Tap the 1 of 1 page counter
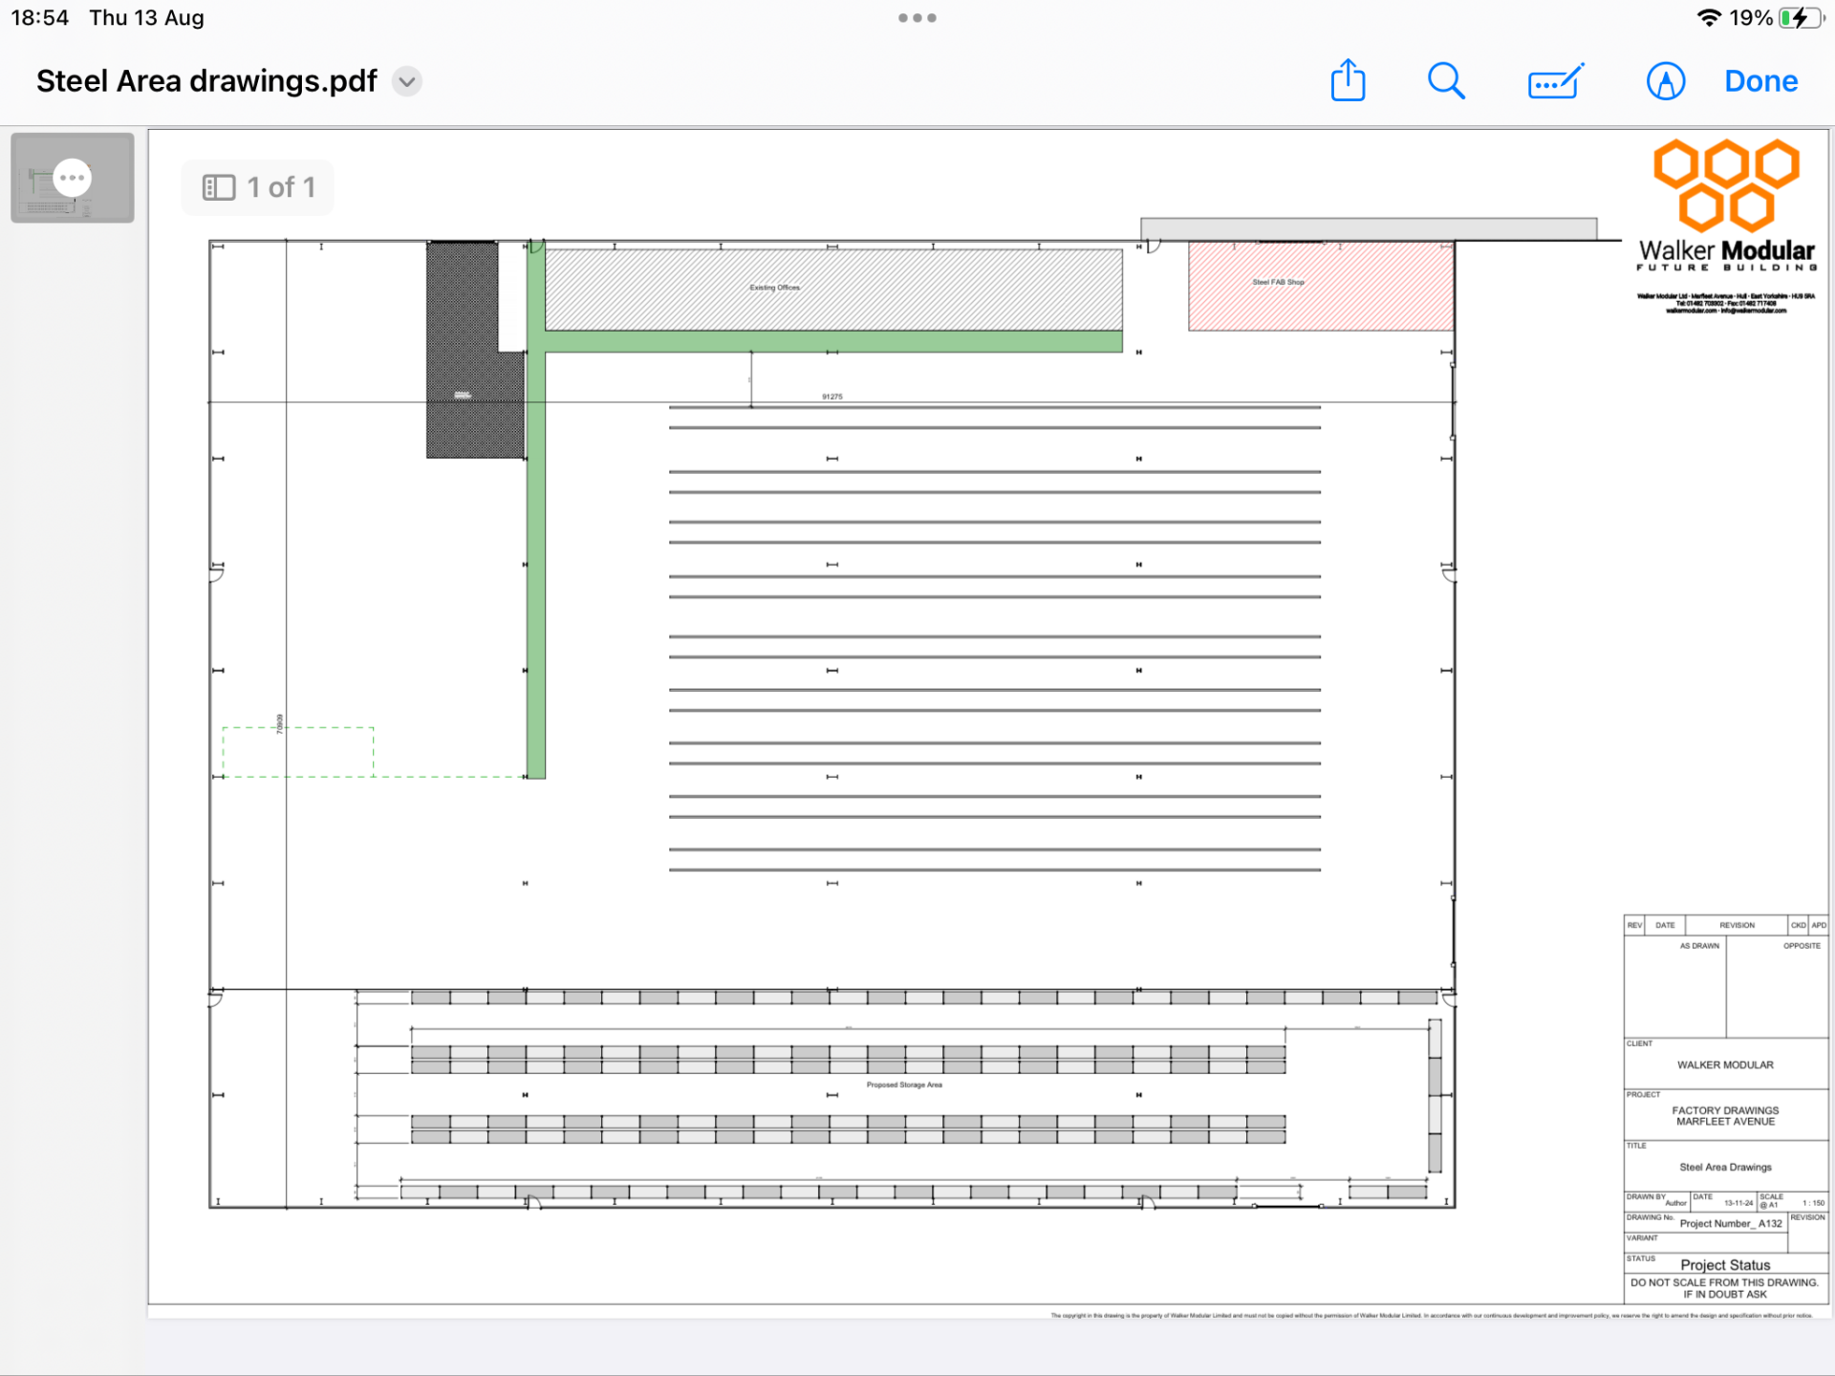The height and width of the screenshot is (1376, 1835). 281,187
